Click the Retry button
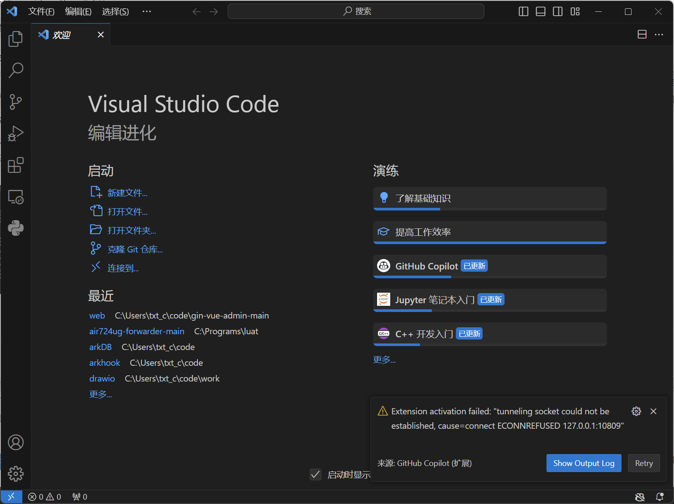Viewport: 674px width, 504px height. (644, 463)
